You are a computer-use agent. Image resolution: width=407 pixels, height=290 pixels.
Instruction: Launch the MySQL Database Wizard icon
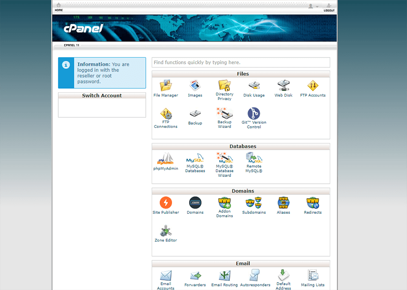(x=224, y=157)
